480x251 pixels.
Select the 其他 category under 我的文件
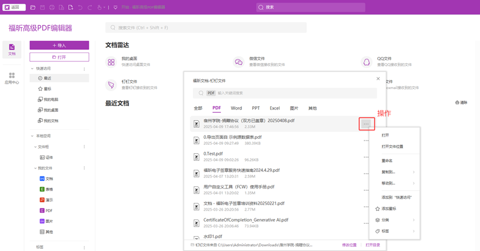pyautogui.click(x=47, y=232)
